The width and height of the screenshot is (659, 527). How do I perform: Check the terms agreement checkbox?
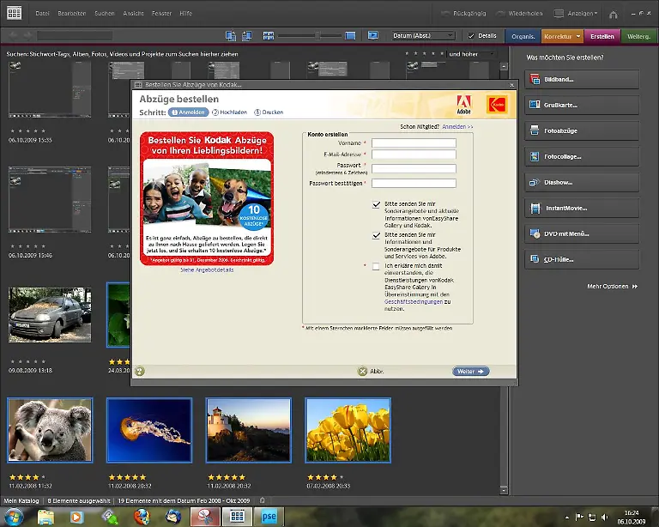click(x=377, y=267)
